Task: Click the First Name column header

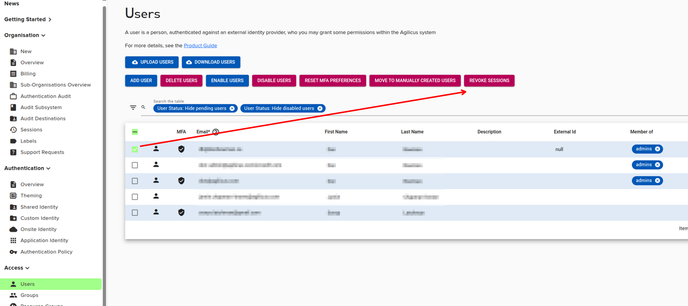Action: point(336,132)
